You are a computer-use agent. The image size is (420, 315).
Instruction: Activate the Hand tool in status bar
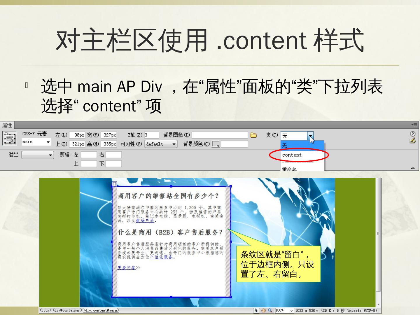tap(264, 311)
